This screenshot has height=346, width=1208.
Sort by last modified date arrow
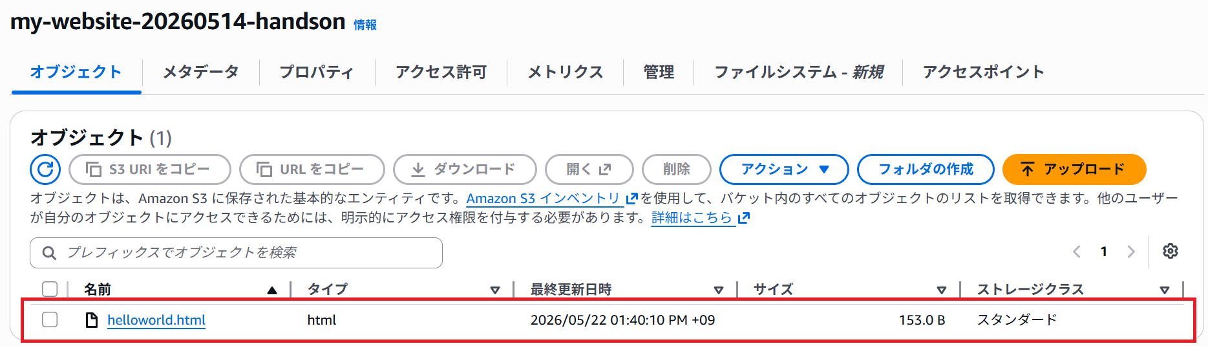[x=718, y=290]
